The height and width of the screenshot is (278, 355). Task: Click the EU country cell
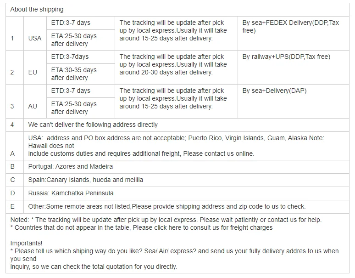[33, 72]
